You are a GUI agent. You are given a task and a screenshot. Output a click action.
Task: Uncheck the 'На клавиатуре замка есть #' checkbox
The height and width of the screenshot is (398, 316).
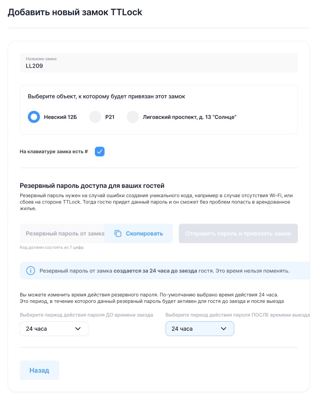click(99, 152)
